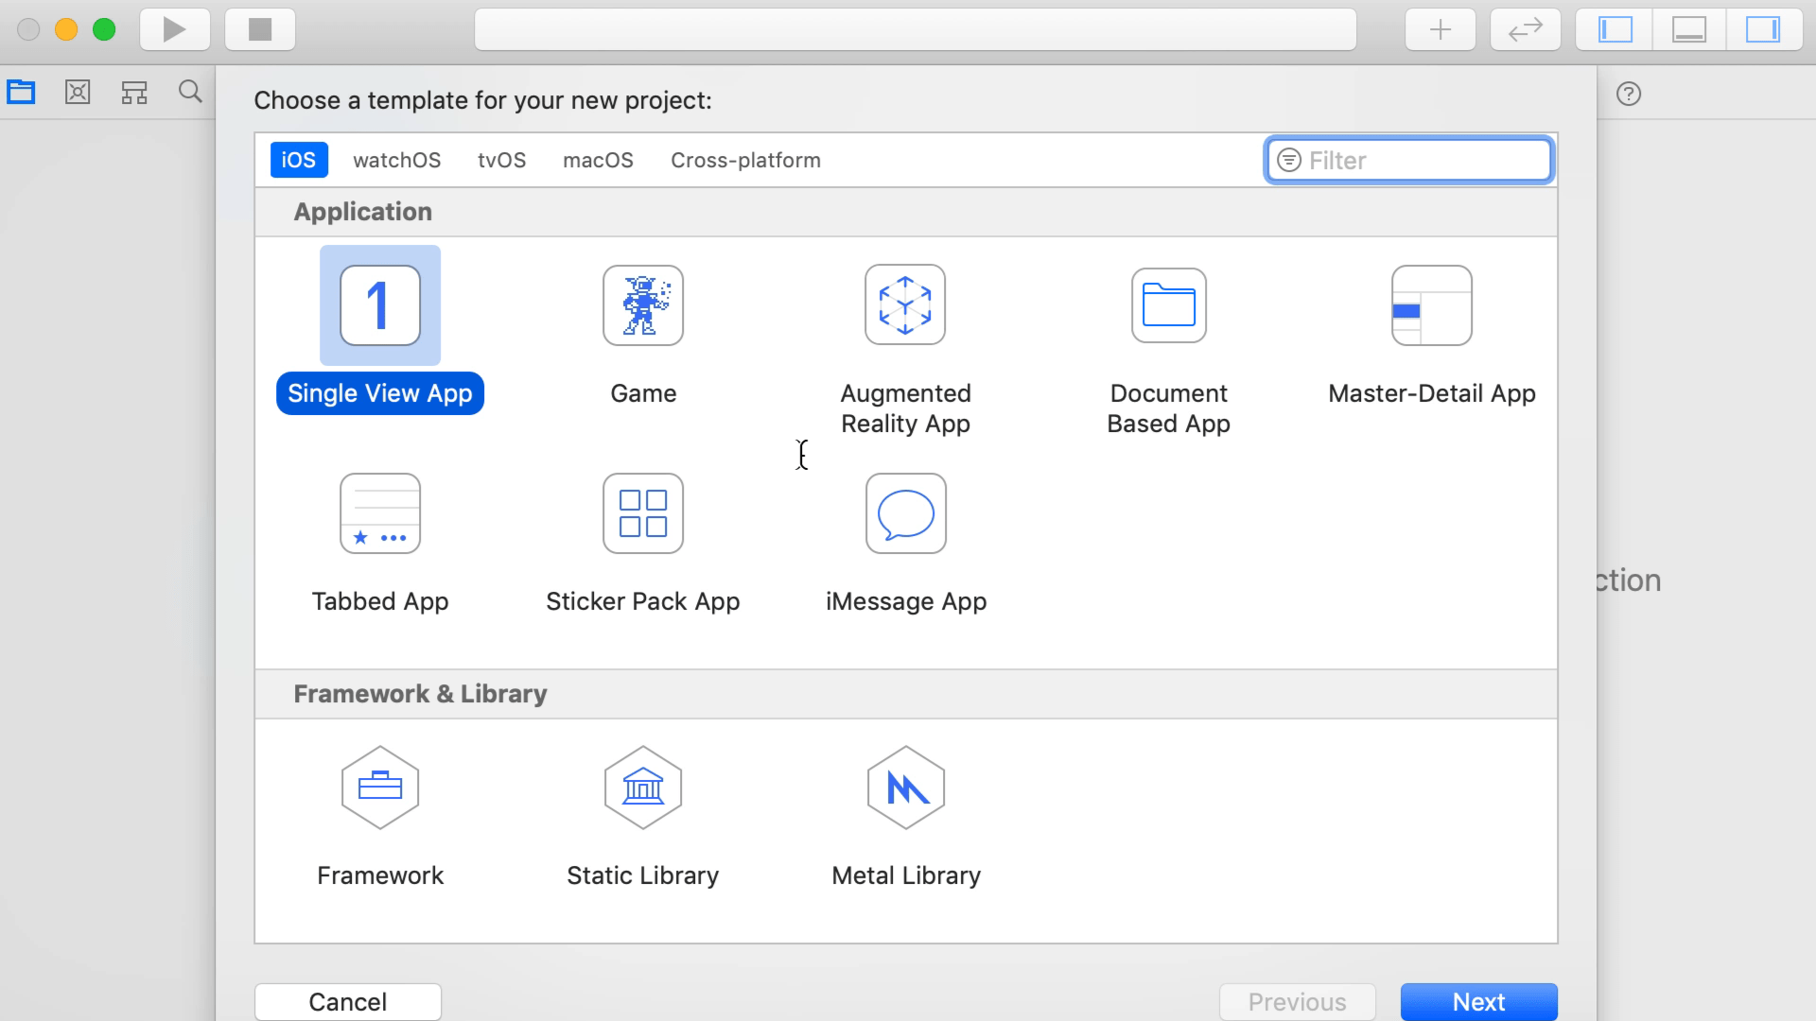The height and width of the screenshot is (1021, 1816).
Task: Switch to the Cross-platform tab
Action: 745,160
